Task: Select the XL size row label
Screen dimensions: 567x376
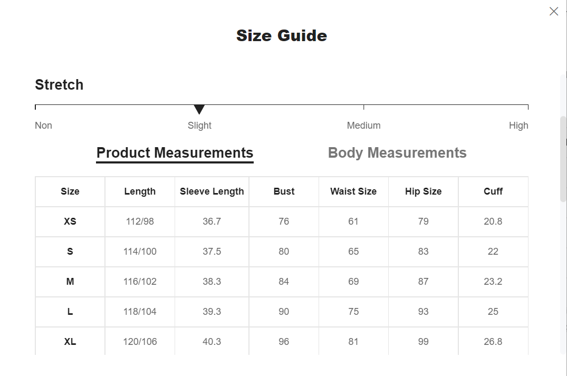Action: [70, 342]
